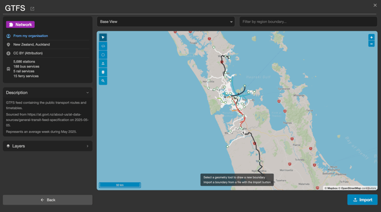Viewport: 381px width, 212px height.
Task: Click the location pin icon
Action: click(x=9, y=45)
